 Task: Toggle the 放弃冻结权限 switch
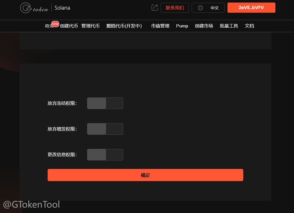(x=105, y=103)
